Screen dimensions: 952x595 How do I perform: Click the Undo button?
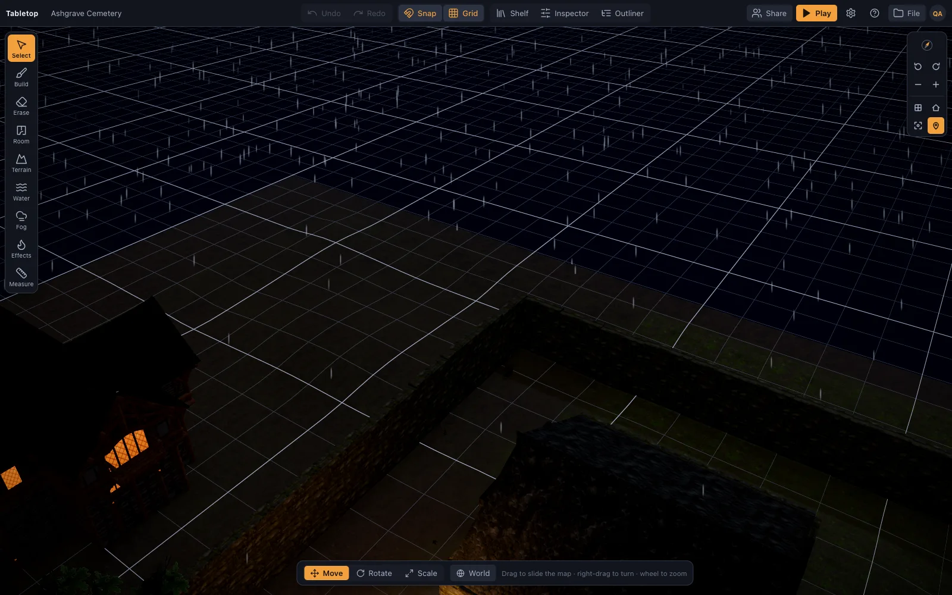tap(324, 13)
